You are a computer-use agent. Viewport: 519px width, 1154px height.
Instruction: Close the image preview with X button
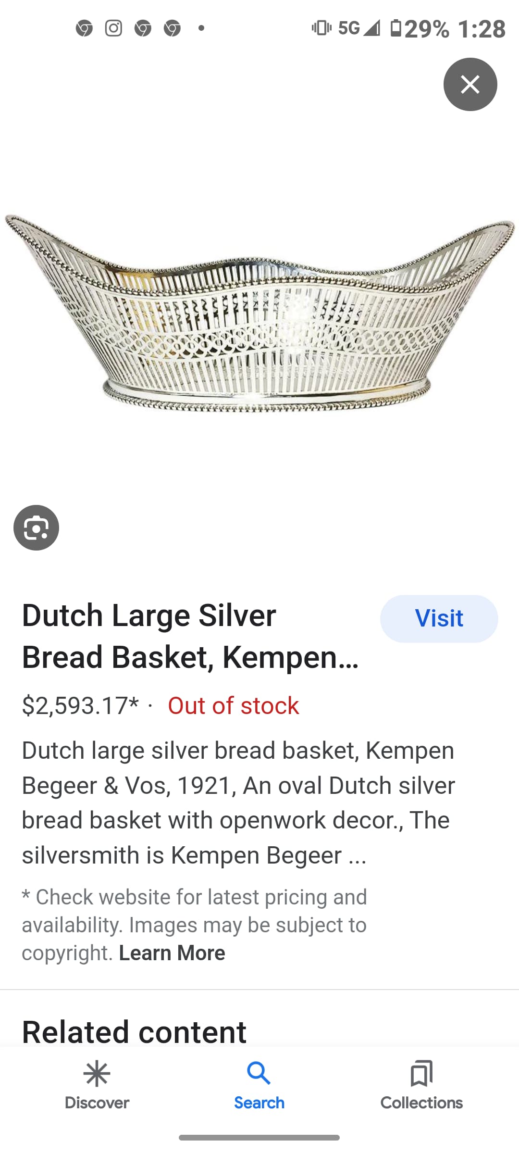[x=470, y=85]
